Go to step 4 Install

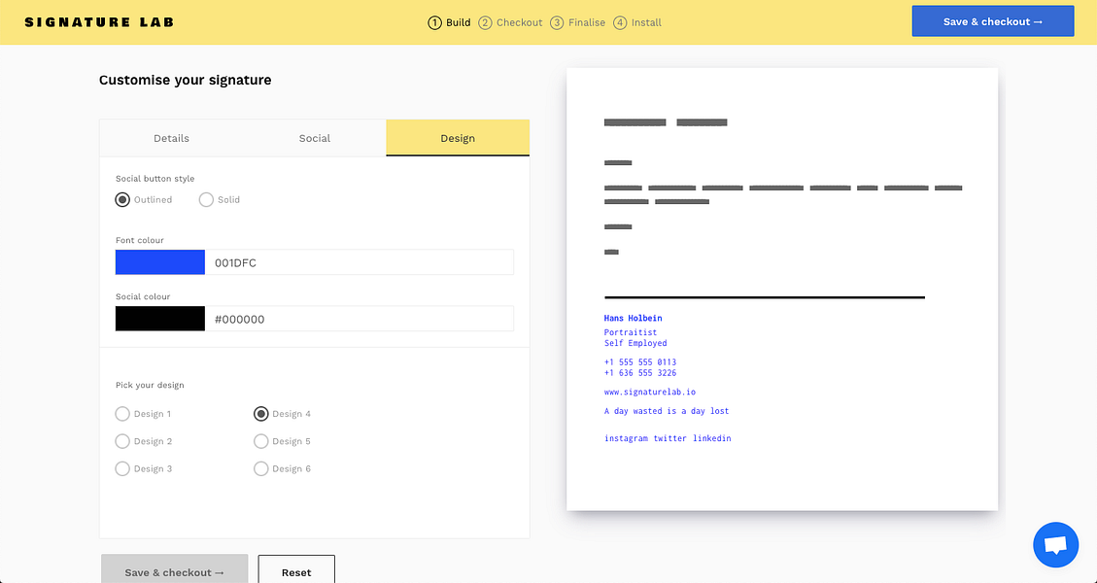pyautogui.click(x=637, y=22)
